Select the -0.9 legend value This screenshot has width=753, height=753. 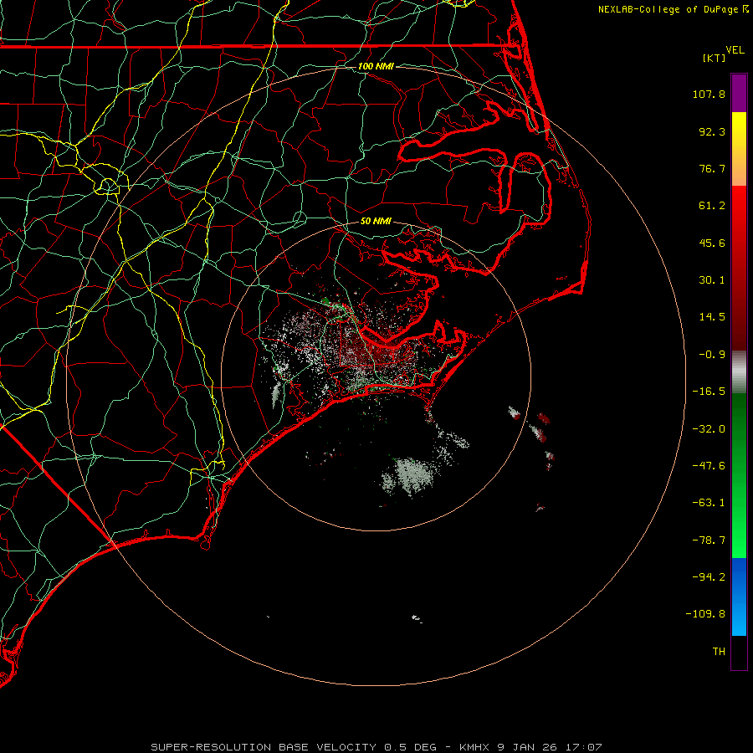[712, 355]
